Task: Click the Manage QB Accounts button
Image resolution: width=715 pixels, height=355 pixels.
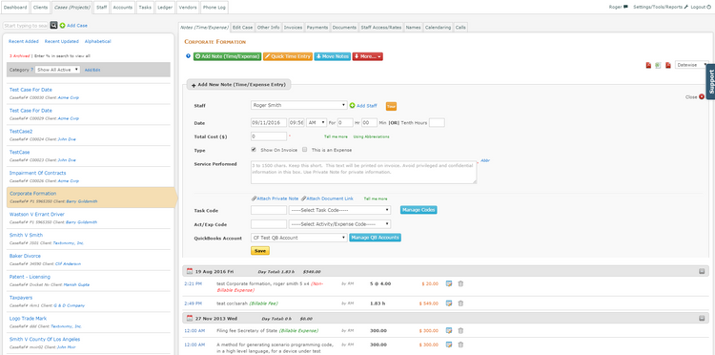Action: pos(375,238)
